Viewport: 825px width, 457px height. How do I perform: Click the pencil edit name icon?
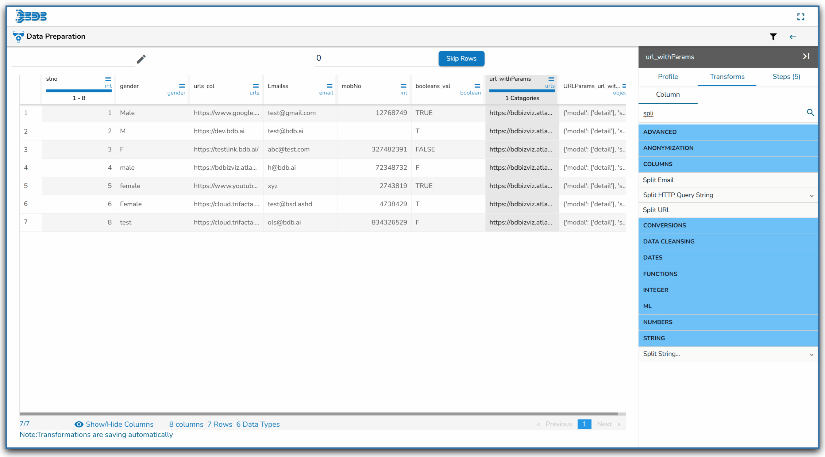coord(141,59)
